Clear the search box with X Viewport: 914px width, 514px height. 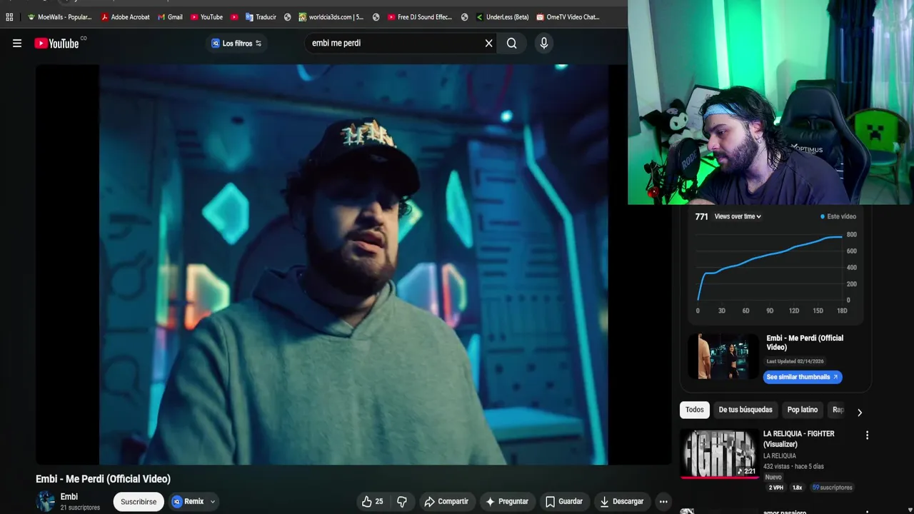489,44
